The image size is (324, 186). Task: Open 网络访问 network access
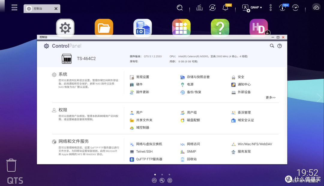tap(190, 144)
